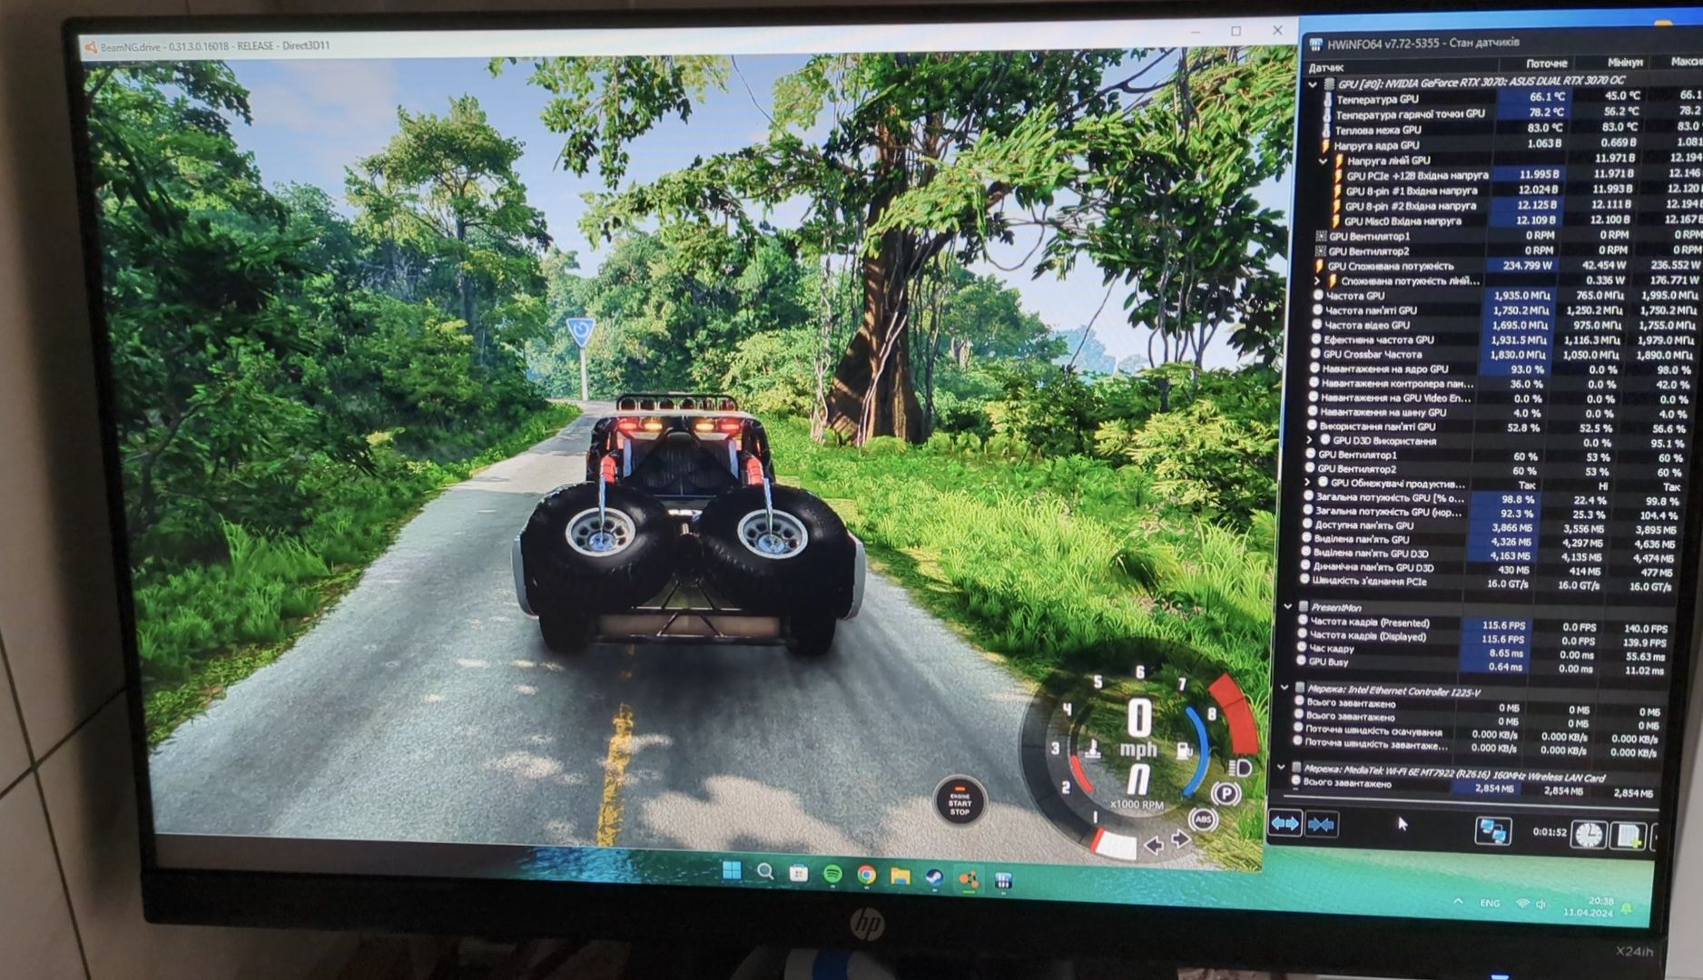
Task: Open Chrome from taskbar
Action: click(x=866, y=875)
